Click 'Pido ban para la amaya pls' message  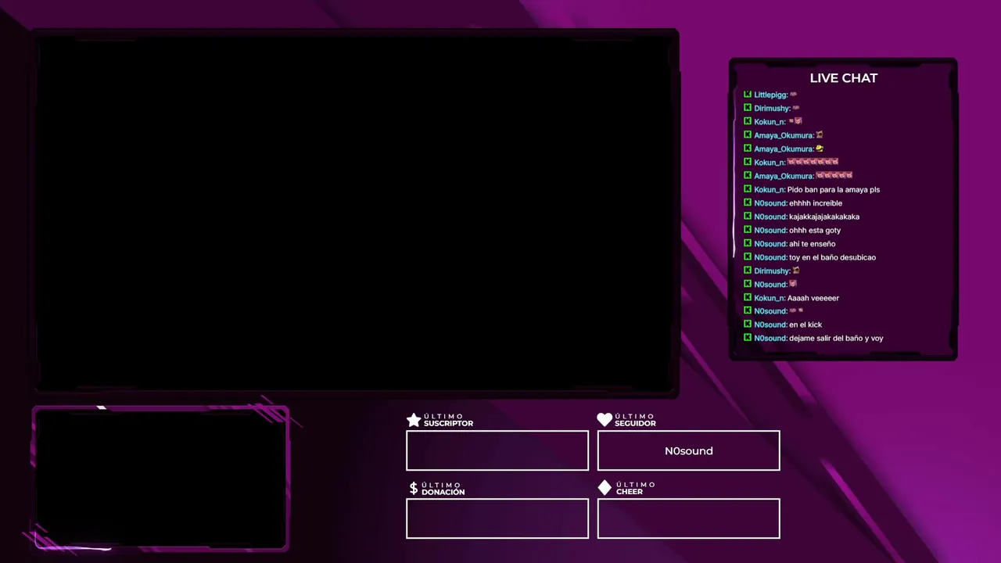pyautogui.click(x=834, y=190)
